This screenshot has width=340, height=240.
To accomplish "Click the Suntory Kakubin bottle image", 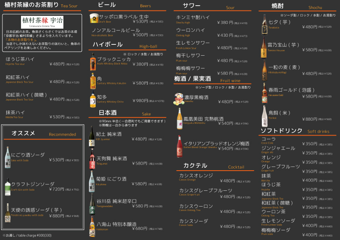I will click(x=93, y=81).
